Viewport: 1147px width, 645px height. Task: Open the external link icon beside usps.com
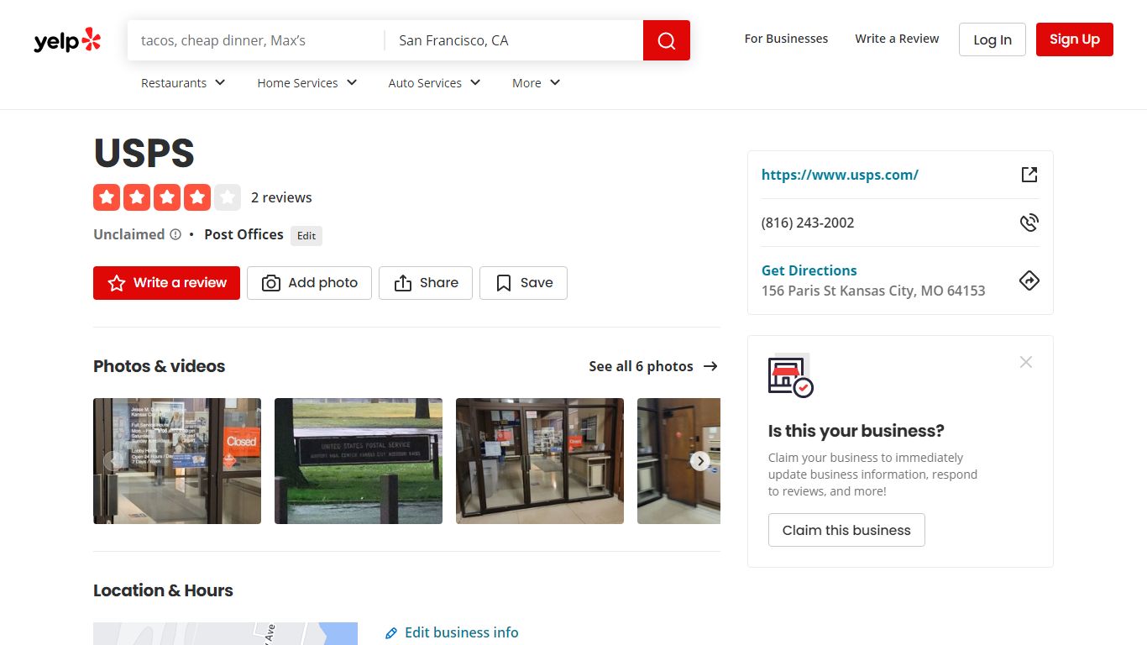point(1029,175)
